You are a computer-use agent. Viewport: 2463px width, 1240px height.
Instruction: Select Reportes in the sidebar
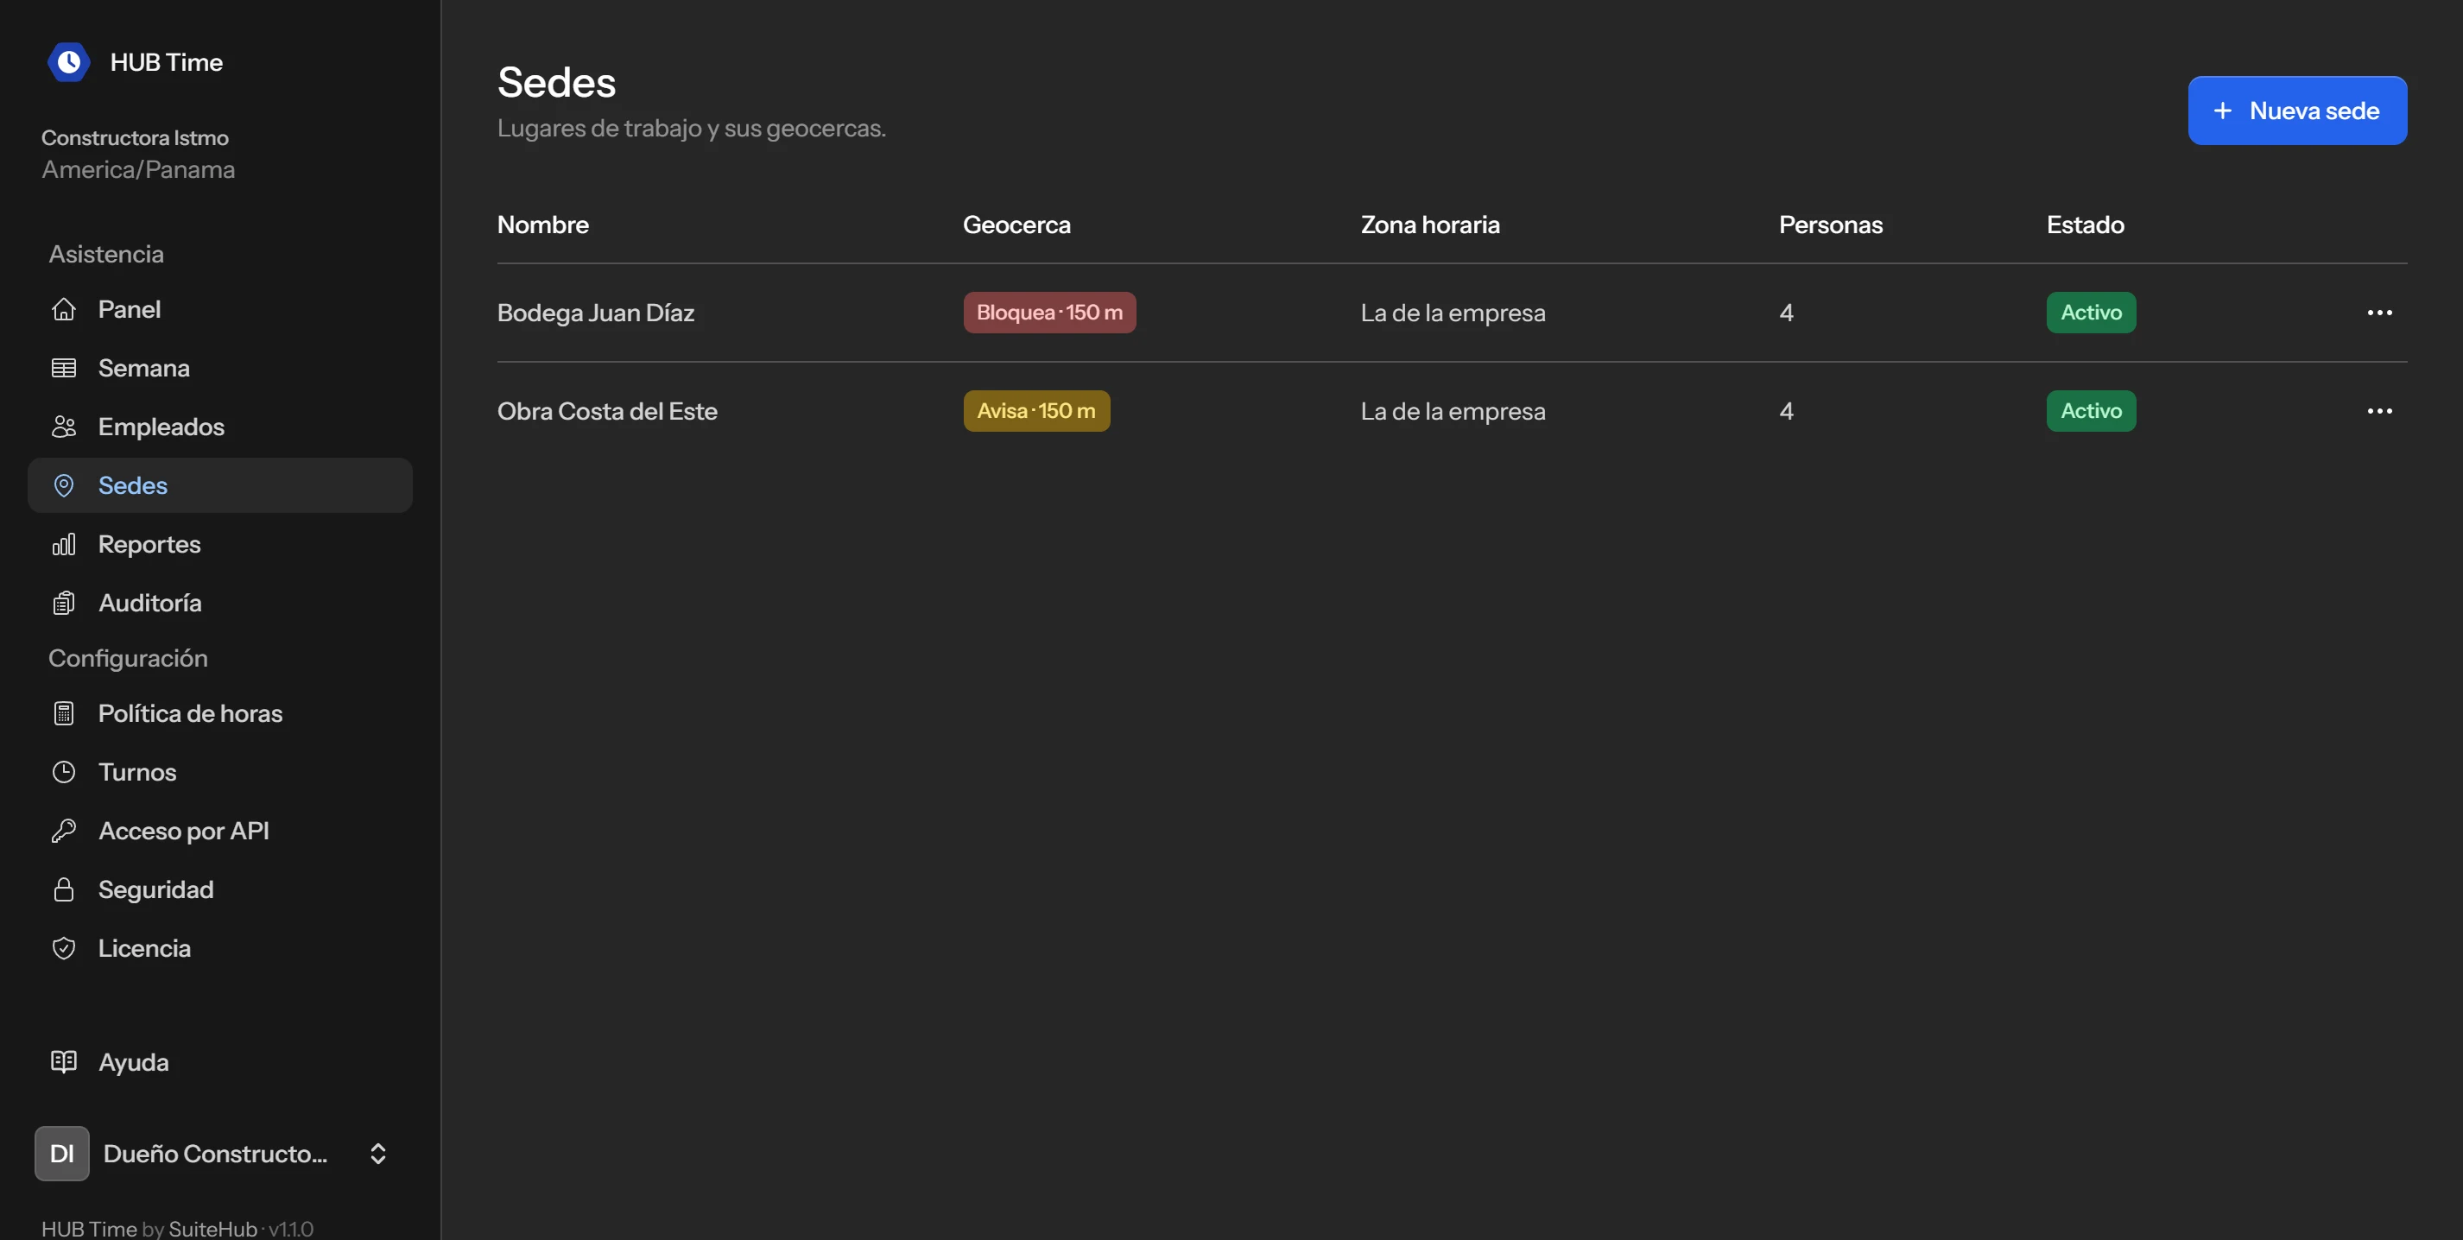point(220,544)
